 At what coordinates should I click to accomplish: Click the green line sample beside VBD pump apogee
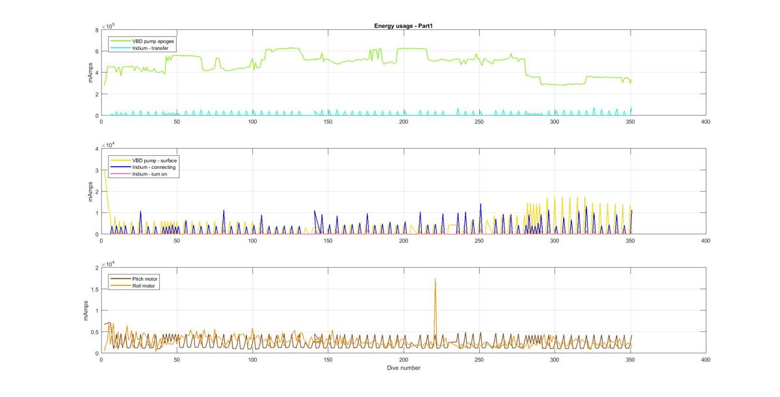[x=121, y=41]
